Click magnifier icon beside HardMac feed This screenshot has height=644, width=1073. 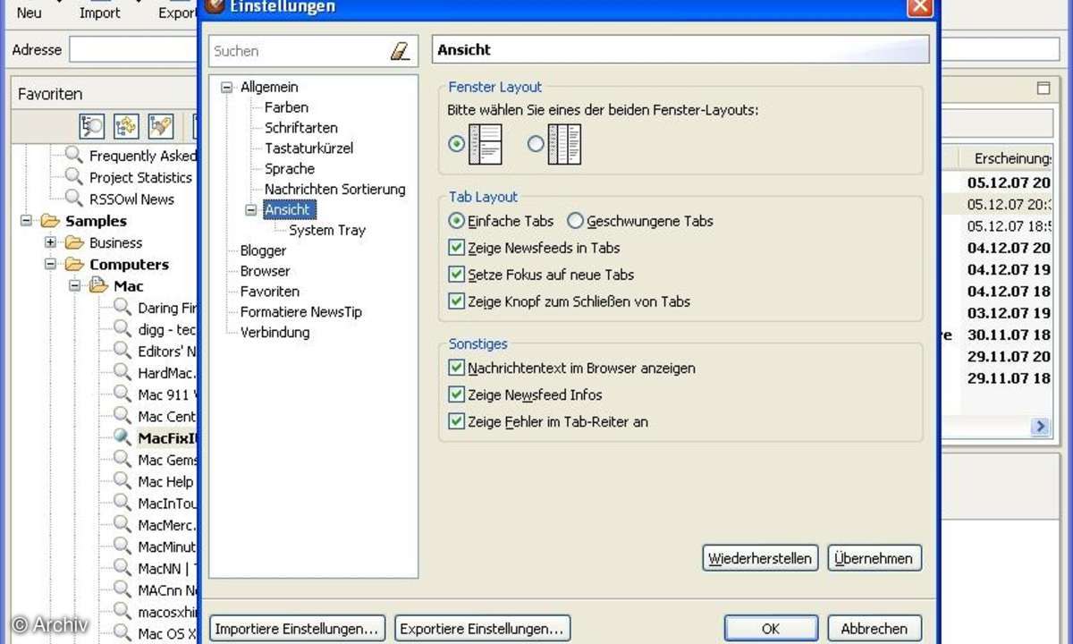(x=123, y=373)
